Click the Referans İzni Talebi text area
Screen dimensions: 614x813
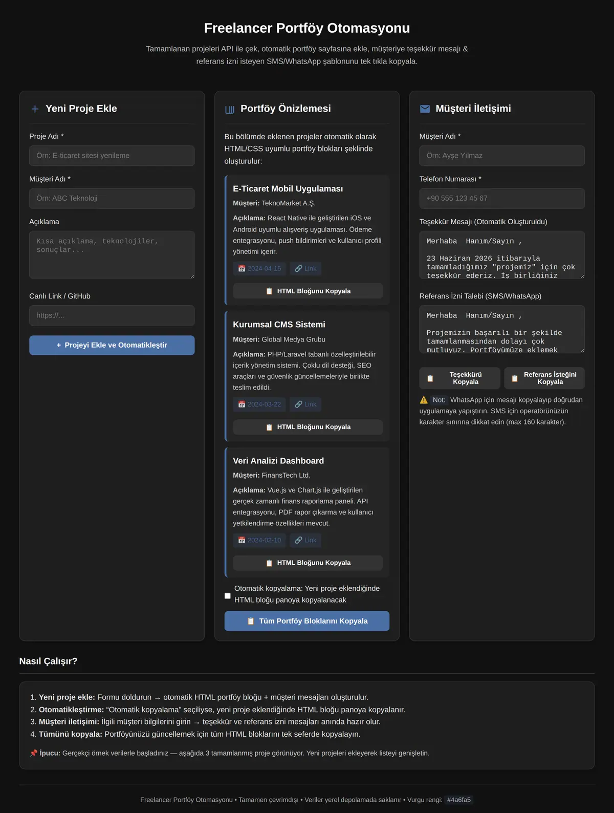tap(502, 329)
